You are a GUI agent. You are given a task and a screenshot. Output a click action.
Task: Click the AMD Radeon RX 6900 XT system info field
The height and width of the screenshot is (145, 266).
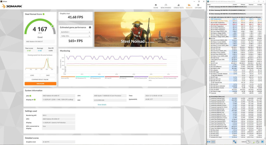(59, 96)
